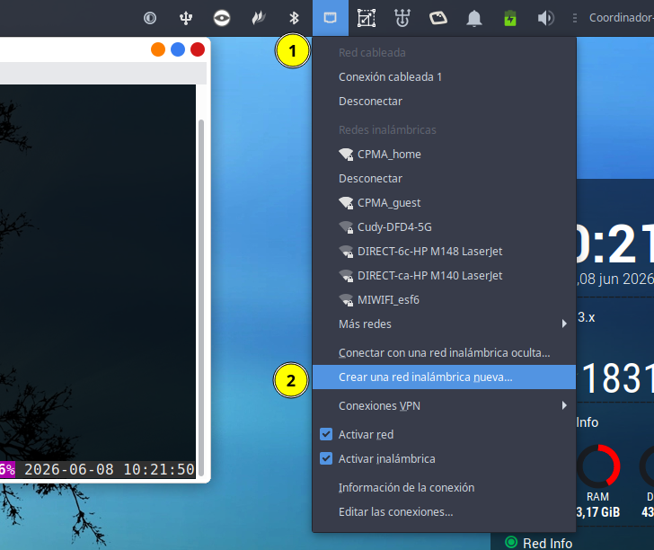Click the green Red Info status icon
The image size is (654, 550).
click(x=511, y=542)
